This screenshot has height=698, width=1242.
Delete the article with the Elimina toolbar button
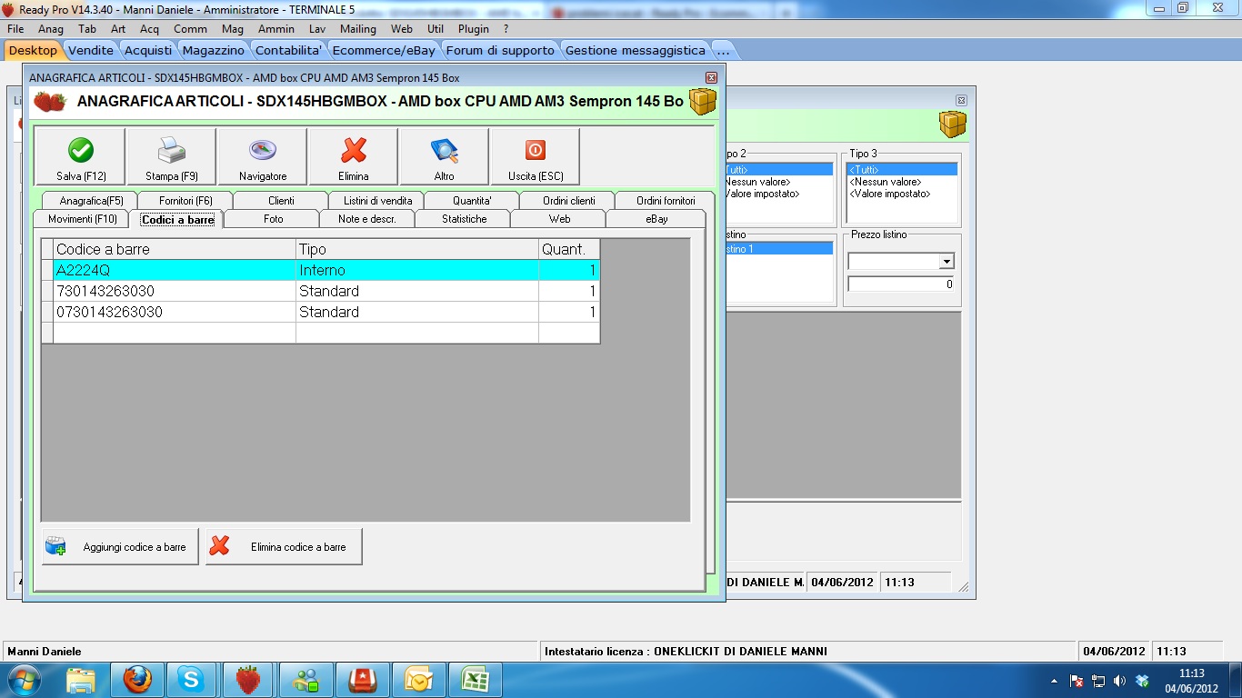[x=354, y=157]
